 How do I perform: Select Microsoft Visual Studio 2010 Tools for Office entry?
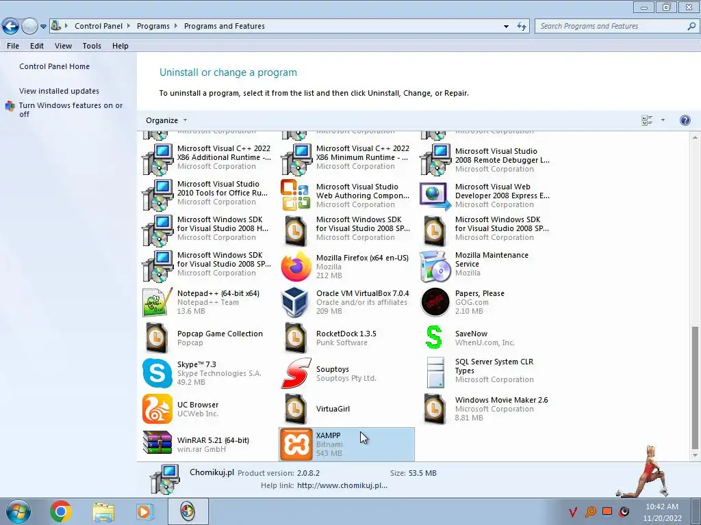(x=207, y=195)
